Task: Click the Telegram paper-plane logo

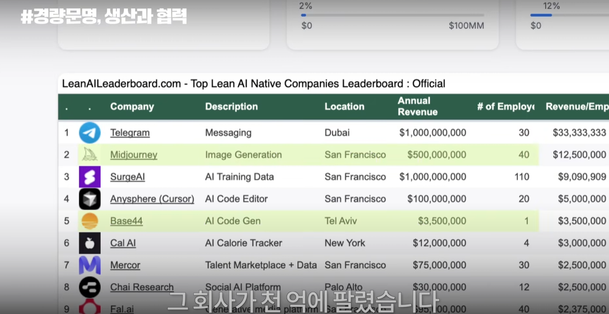Action: (x=90, y=133)
